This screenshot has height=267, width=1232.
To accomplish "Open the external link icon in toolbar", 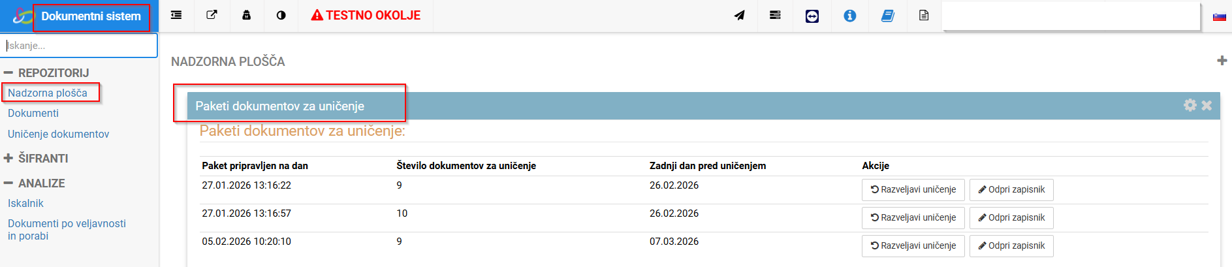I will click(x=212, y=15).
